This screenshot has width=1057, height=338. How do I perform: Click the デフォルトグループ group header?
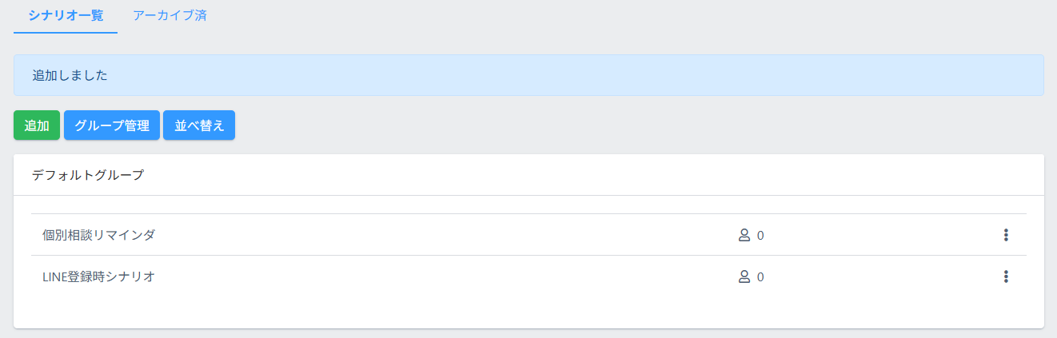88,175
